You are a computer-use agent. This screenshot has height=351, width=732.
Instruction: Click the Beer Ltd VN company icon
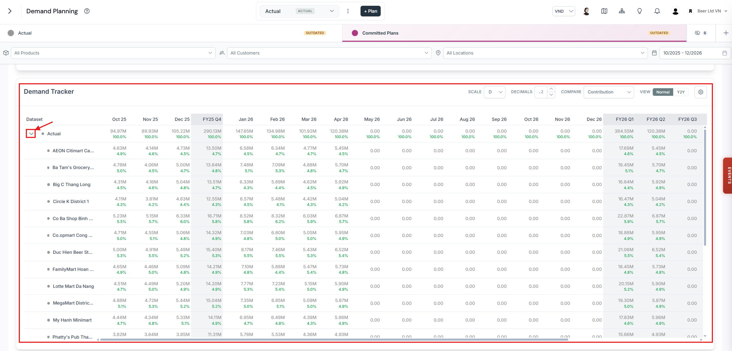(691, 11)
